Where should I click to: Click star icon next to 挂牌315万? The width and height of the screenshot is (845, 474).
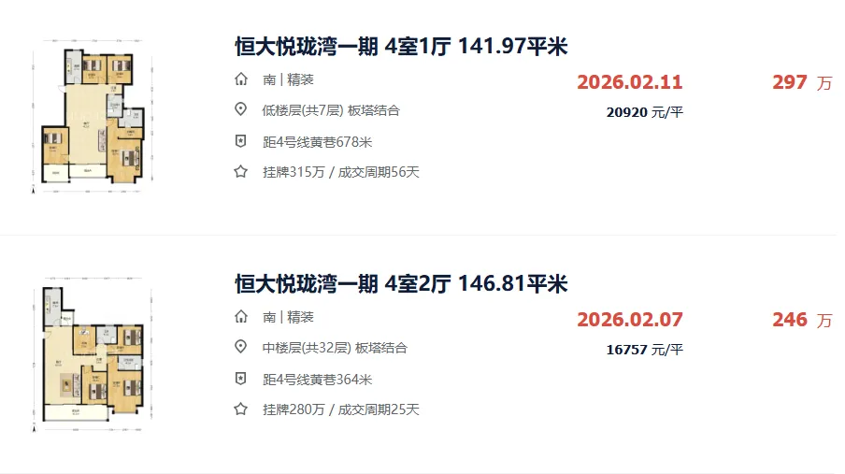click(x=241, y=171)
